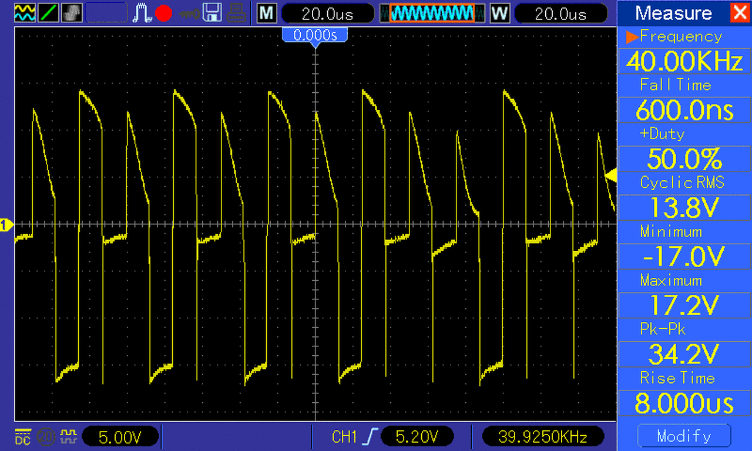This screenshot has width=752, height=451.
Task: Select the 5.20V trigger level field
Action: 417,437
